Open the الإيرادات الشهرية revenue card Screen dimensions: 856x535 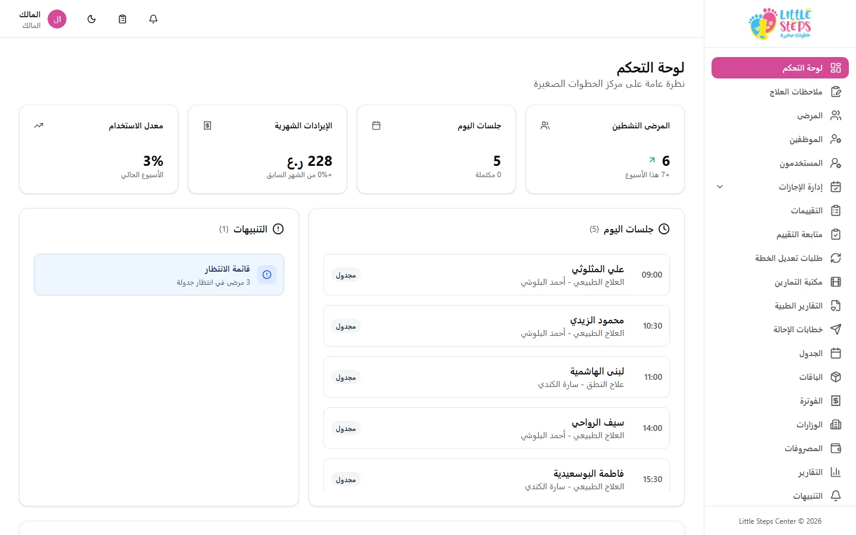pos(267,149)
